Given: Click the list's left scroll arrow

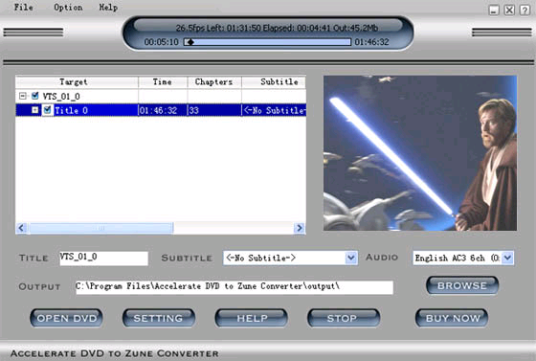Looking at the screenshot, I should tap(21, 228).
